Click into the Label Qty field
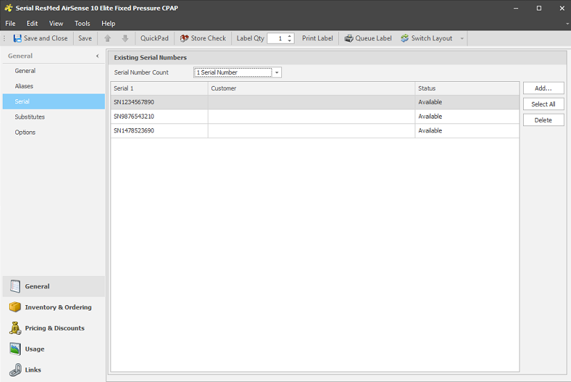Image resolution: width=571 pixels, height=382 pixels. (x=276, y=38)
